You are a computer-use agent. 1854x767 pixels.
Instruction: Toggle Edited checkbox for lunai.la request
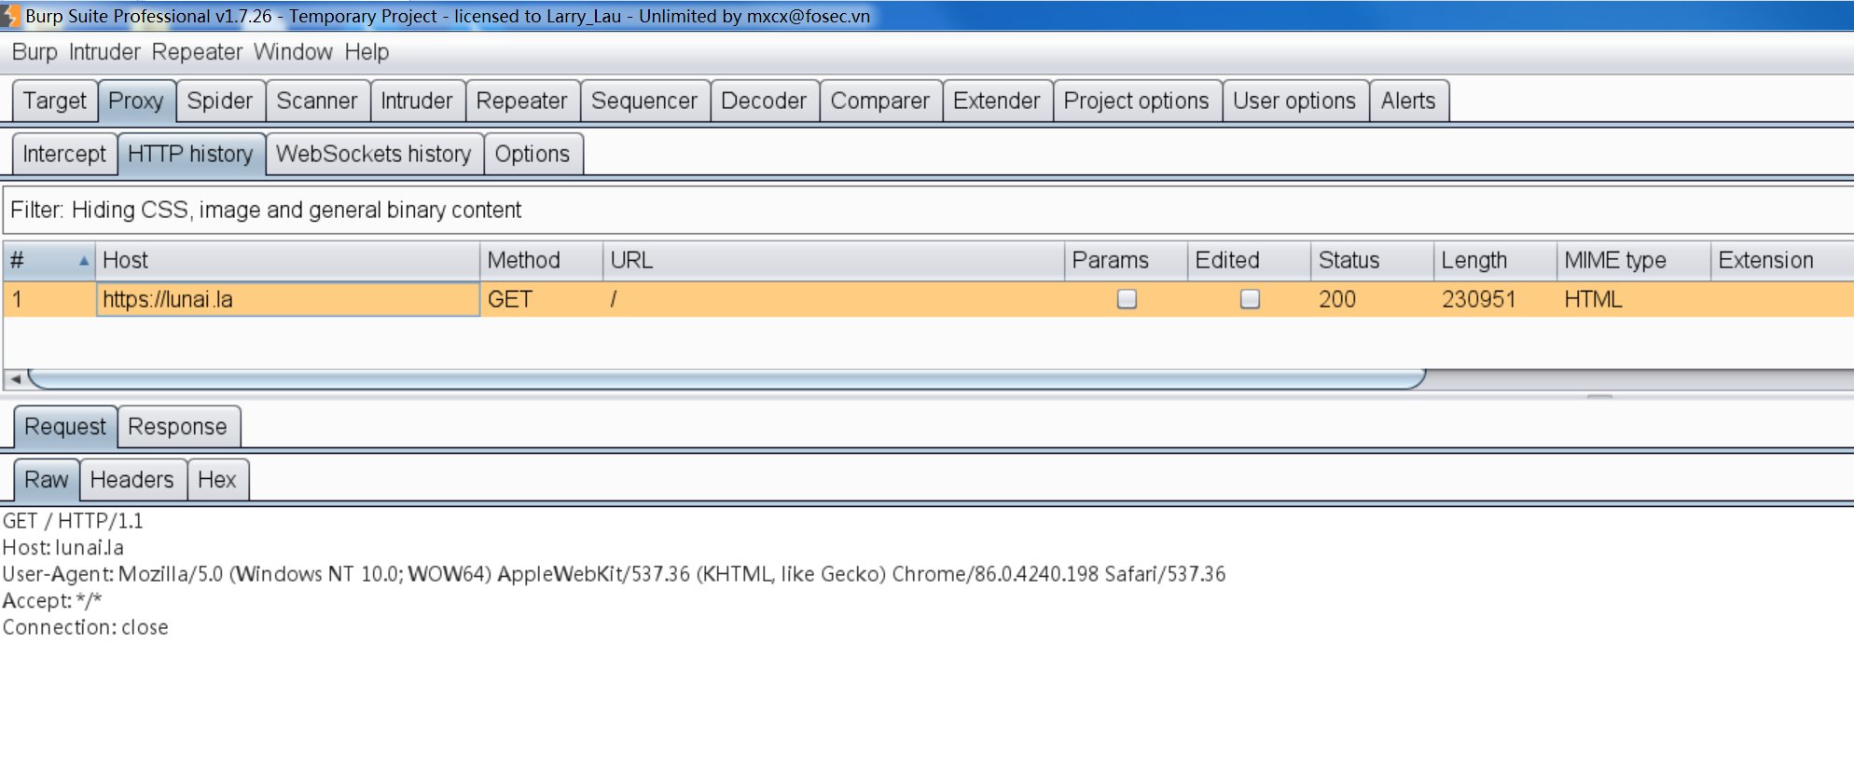[x=1250, y=299]
